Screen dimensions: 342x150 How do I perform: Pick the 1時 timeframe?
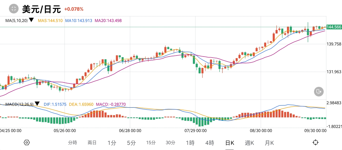click(x=190, y=143)
